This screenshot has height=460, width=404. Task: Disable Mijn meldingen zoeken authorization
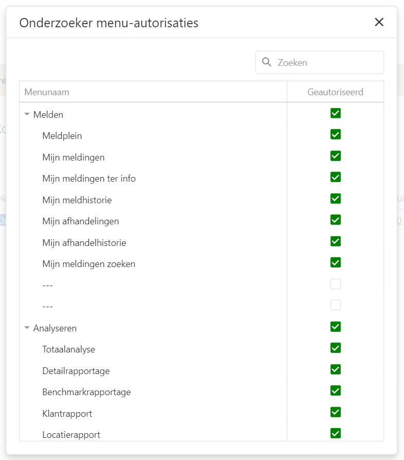pos(336,263)
